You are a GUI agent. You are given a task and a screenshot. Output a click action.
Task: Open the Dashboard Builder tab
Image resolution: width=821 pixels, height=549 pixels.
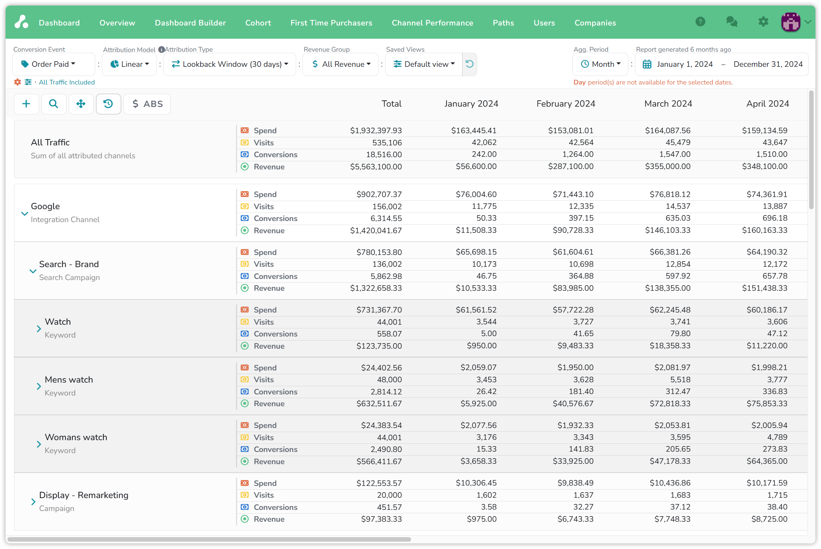pos(190,23)
